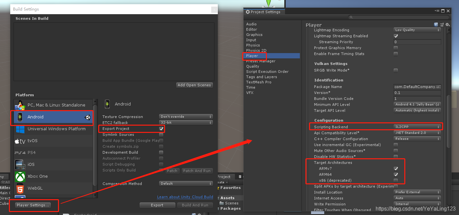Toggle Lightmap Streaming Enabled checkbox
The image size is (459, 215).
[x=396, y=36]
